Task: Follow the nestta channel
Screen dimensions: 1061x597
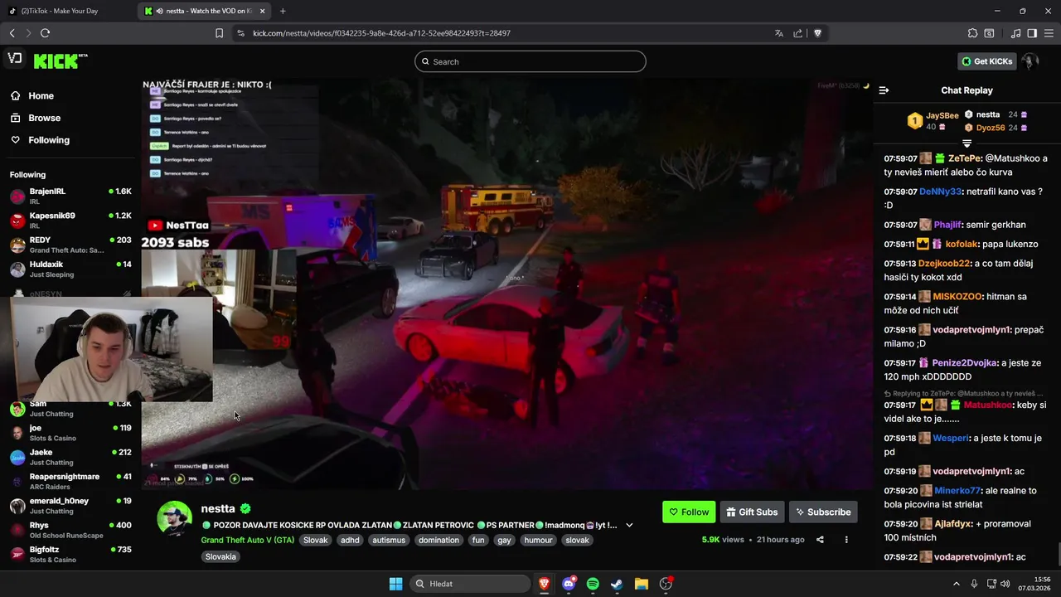Action: pyautogui.click(x=689, y=512)
